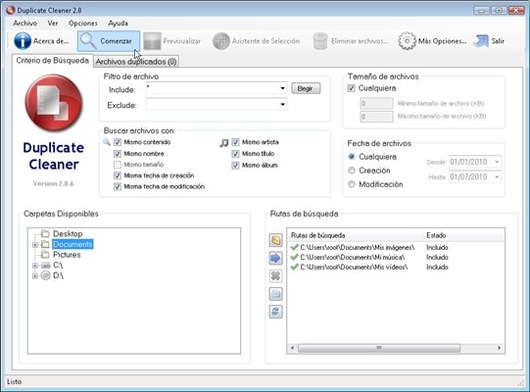Click the left arrow of paths scrollbar
Viewport: 530px width, 392px height.
(292, 348)
